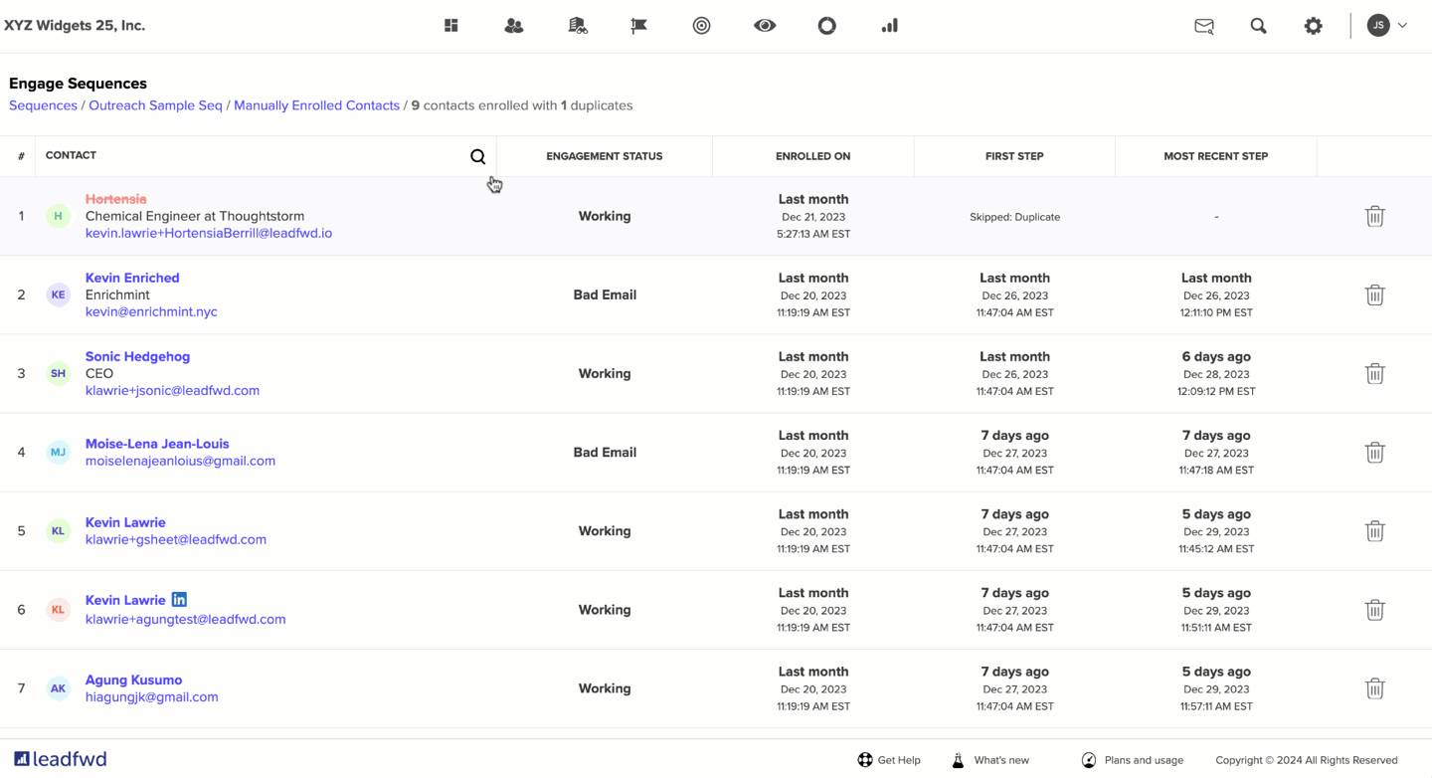Screen dimensions: 1432x778
Task: Click the Skipped: Duplicate first step cell
Action: tap(1014, 217)
